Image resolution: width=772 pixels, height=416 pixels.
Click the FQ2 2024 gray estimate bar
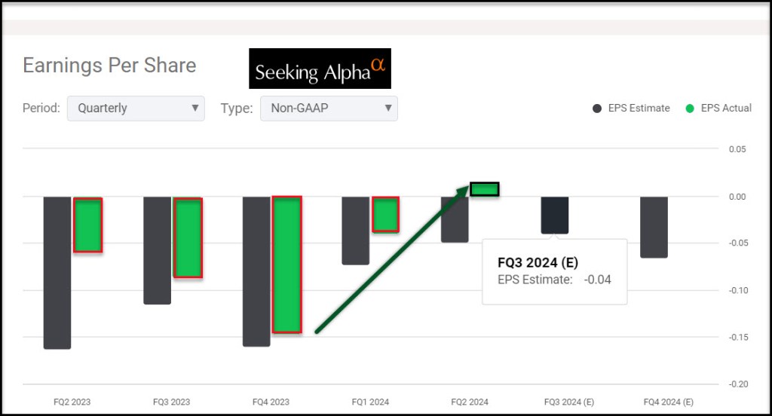pyautogui.click(x=455, y=219)
